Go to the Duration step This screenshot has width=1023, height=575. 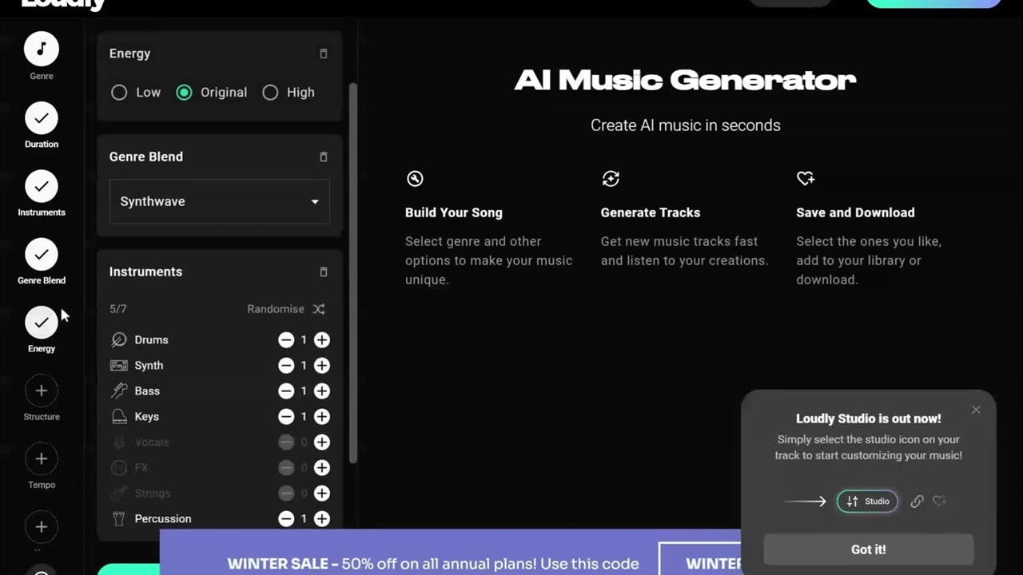pyautogui.click(x=42, y=119)
